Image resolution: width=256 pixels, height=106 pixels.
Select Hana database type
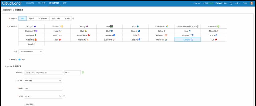(x=57, y=31)
